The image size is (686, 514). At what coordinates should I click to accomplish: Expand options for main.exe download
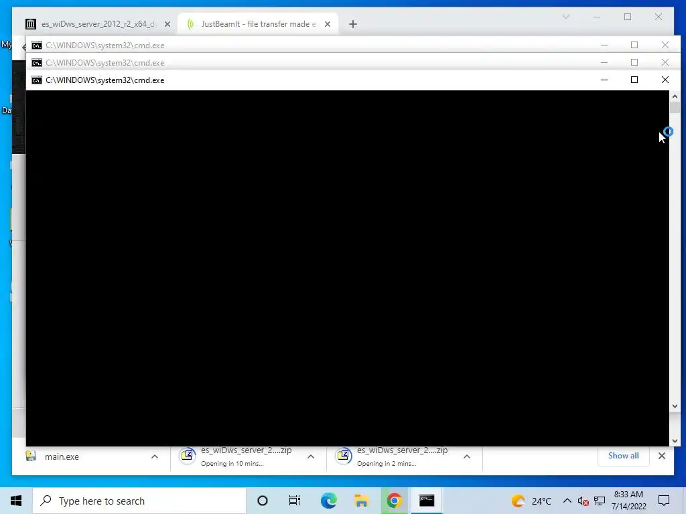155,456
